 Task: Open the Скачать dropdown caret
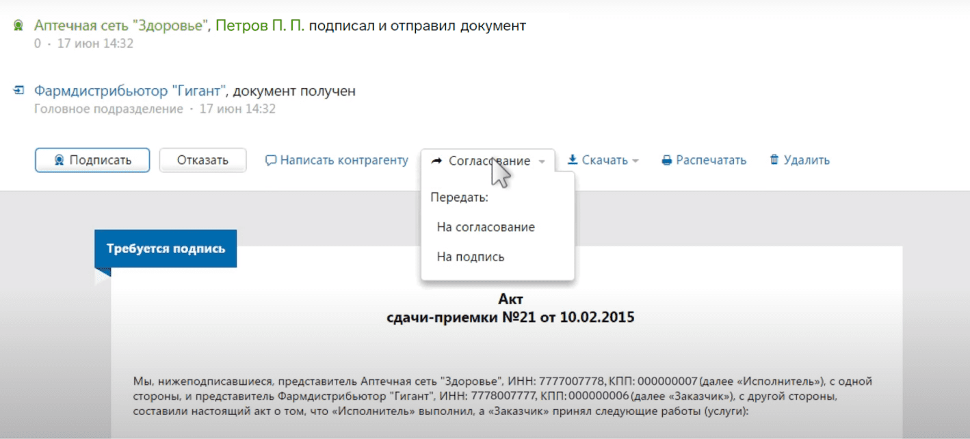click(635, 161)
